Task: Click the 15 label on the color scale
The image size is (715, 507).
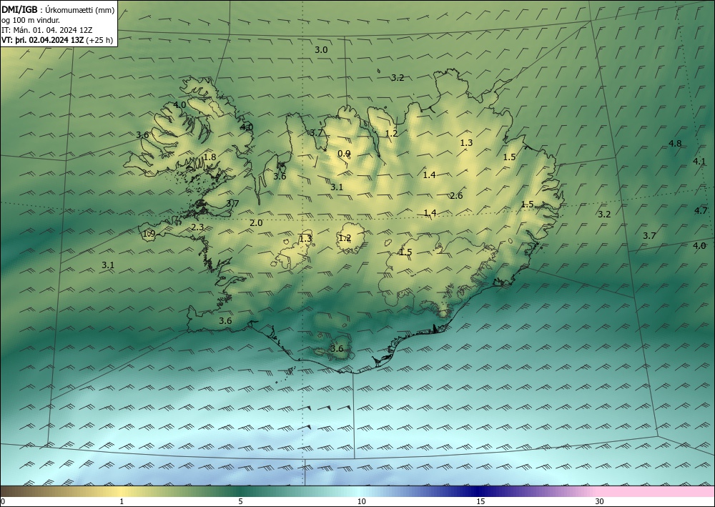Action: click(x=480, y=501)
